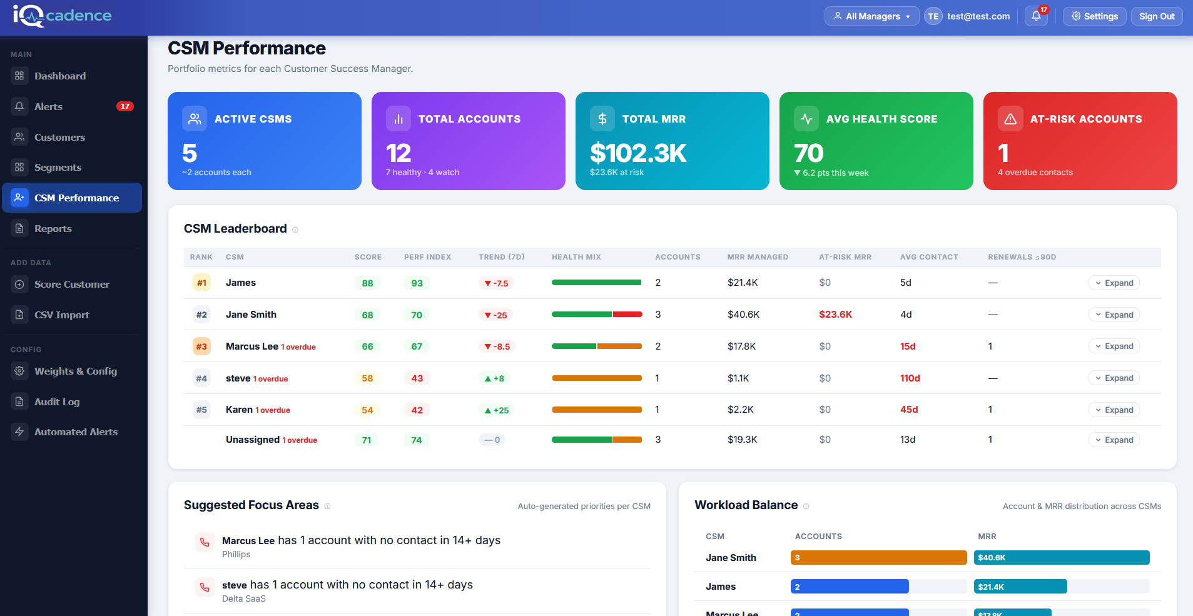This screenshot has height=616, width=1193.
Task: Open the notification bell in the top bar
Action: pyautogui.click(x=1035, y=16)
